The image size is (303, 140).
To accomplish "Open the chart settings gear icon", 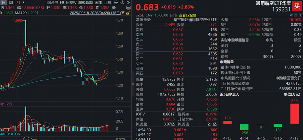I will pyautogui.click(x=116, y=2).
